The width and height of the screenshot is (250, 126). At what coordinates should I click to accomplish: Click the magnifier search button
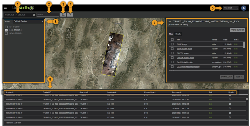click(x=70, y=15)
